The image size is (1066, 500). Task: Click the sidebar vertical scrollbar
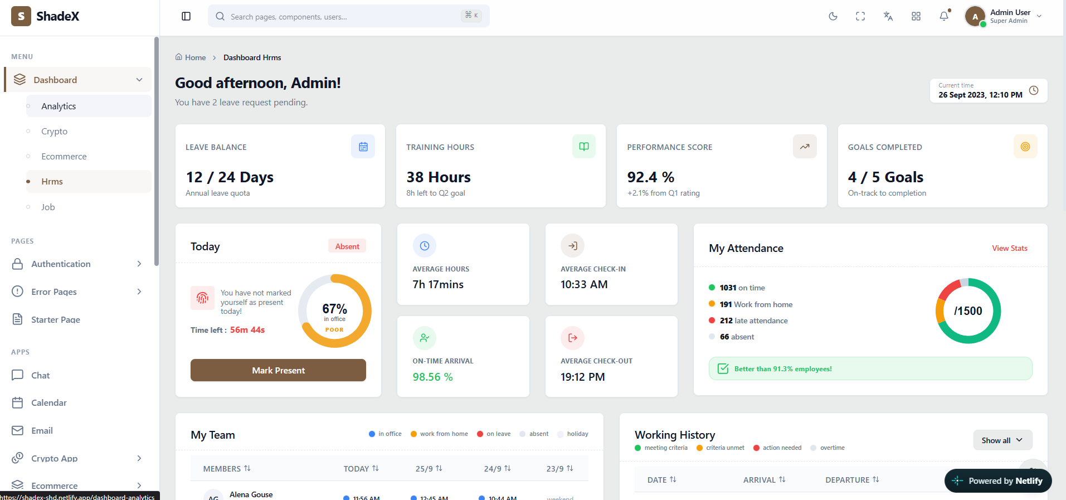coord(157,151)
